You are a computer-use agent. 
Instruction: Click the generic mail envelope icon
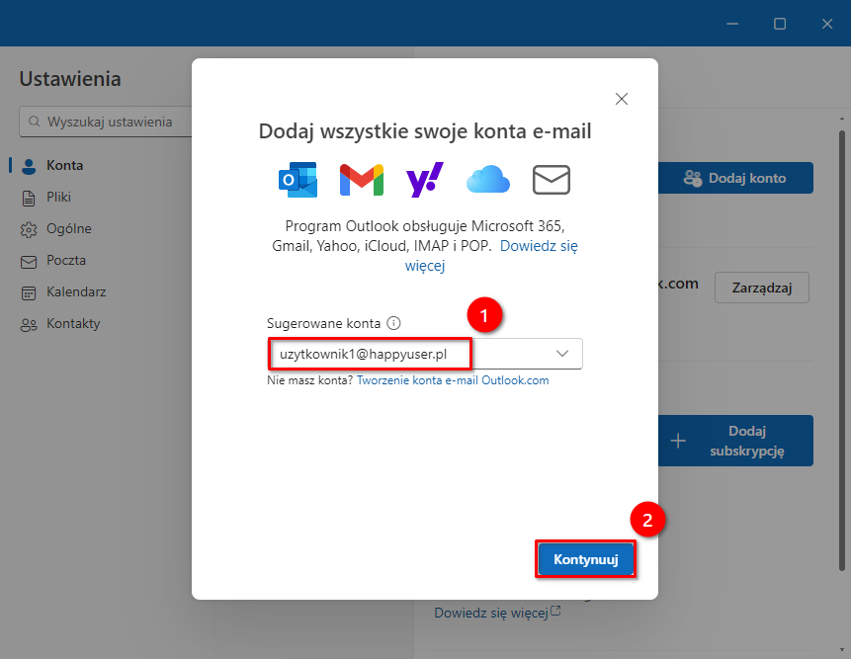tap(551, 180)
